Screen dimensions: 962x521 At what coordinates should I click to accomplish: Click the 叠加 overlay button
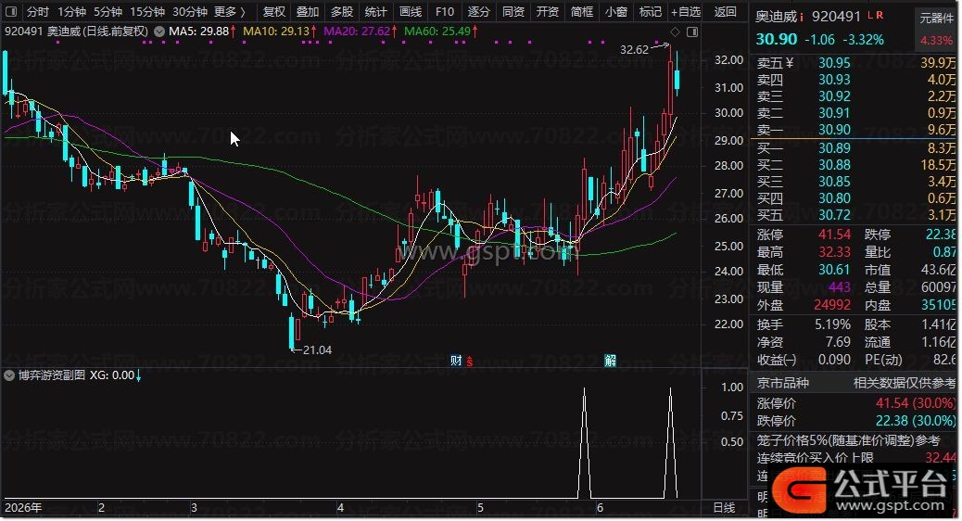pyautogui.click(x=308, y=12)
